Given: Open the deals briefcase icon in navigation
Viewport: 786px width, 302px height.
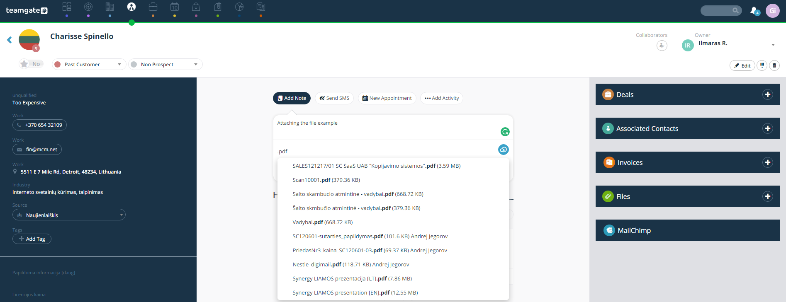Looking at the screenshot, I should 153,7.
